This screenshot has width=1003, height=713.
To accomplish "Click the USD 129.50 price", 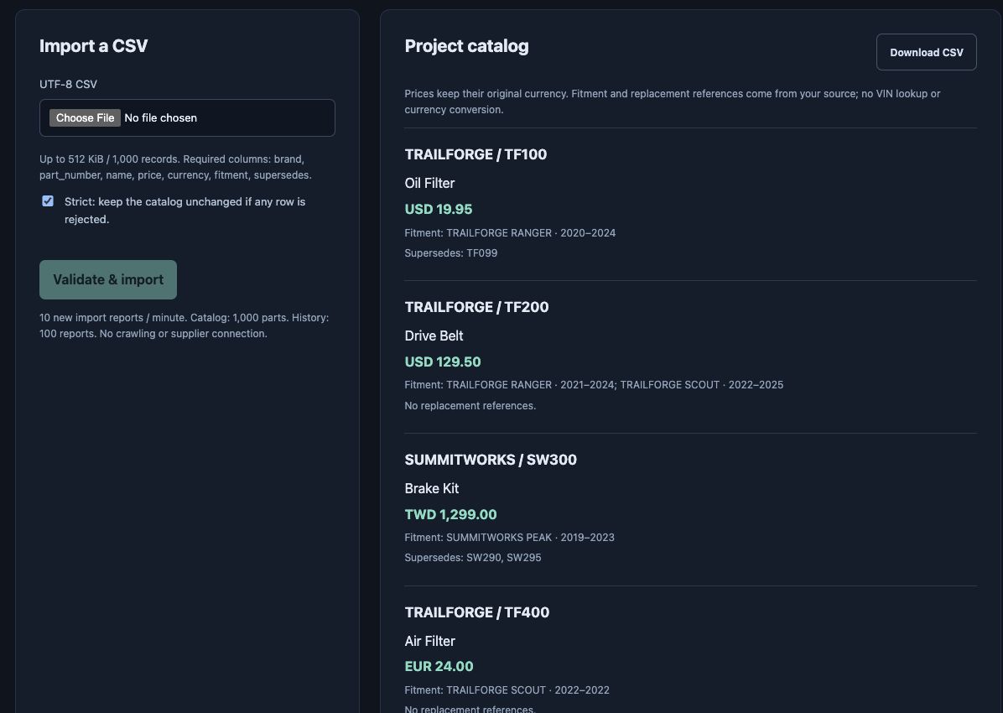I will tap(443, 362).
